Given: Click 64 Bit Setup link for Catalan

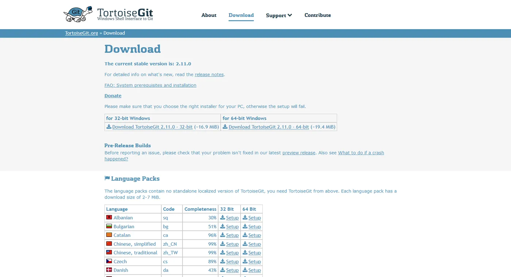Looking at the screenshot, I should pyautogui.click(x=254, y=235).
